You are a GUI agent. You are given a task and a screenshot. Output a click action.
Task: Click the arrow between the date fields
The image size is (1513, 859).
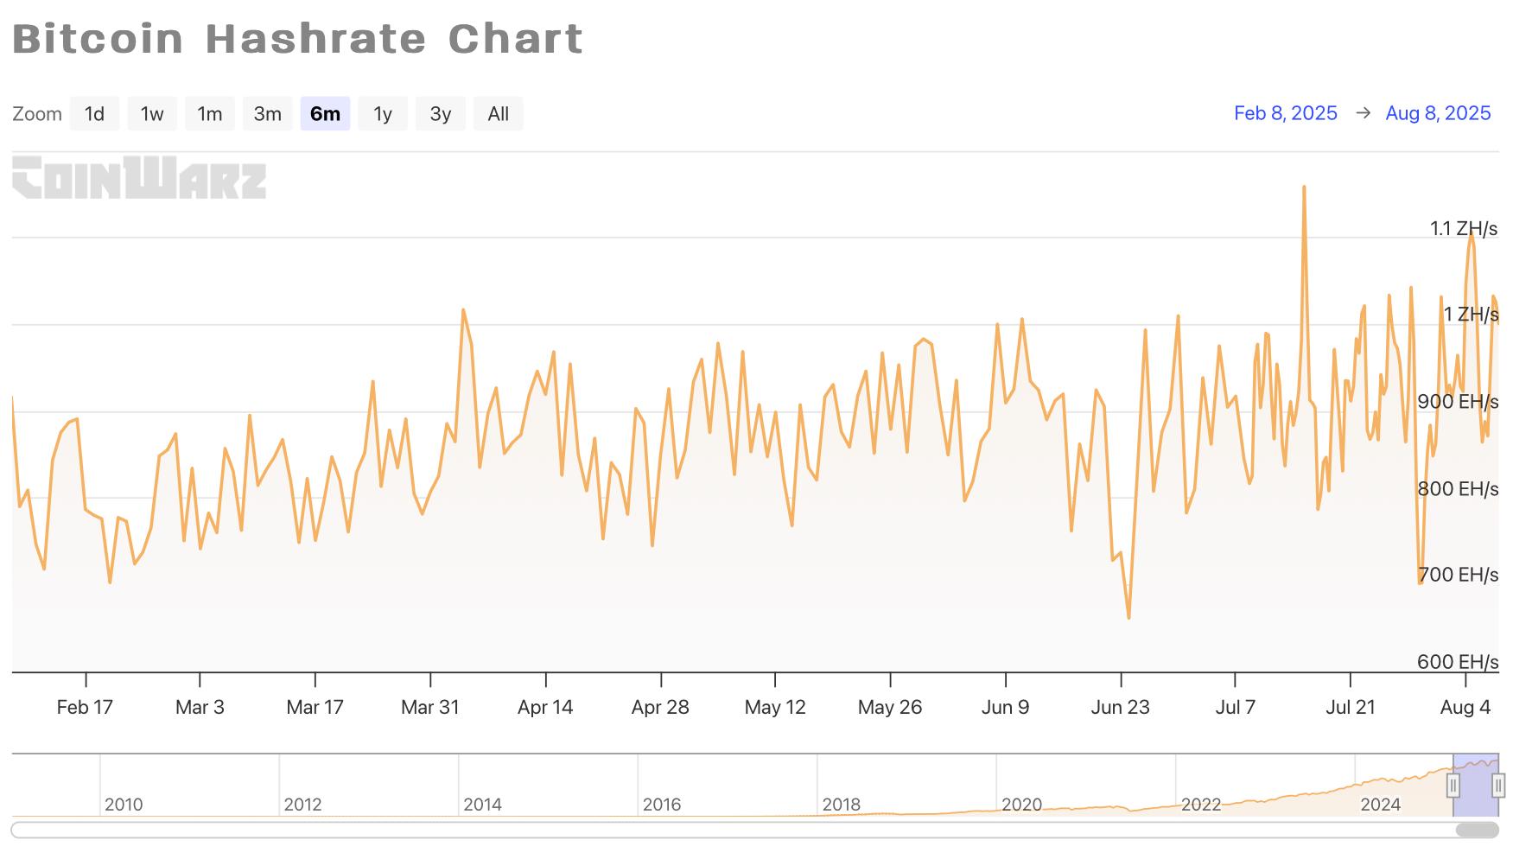tap(1363, 113)
